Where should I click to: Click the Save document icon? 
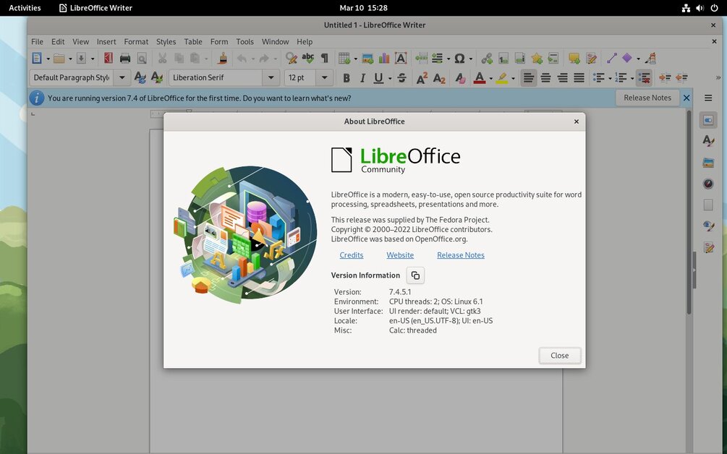tap(81, 59)
